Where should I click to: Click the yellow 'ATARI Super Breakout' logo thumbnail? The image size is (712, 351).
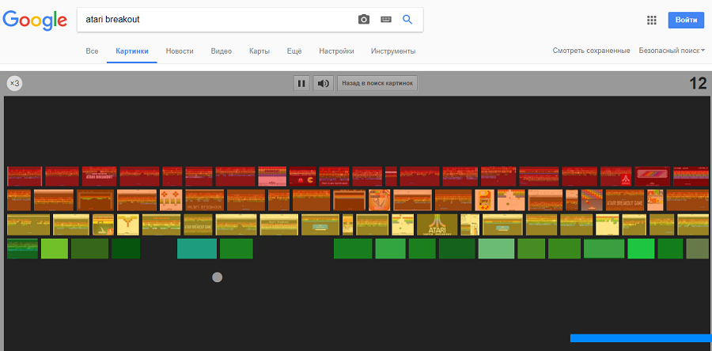pyautogui.click(x=437, y=225)
